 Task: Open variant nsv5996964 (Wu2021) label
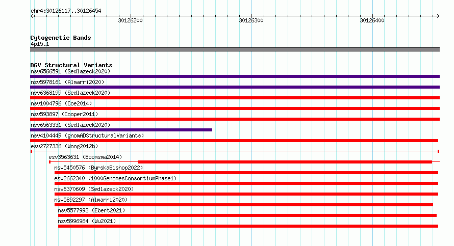87,221
